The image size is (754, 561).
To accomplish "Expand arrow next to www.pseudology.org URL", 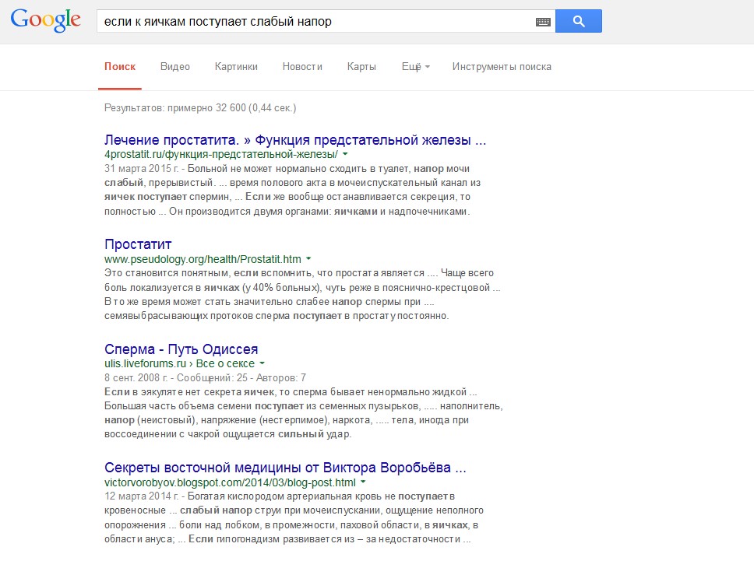I will tap(308, 259).
